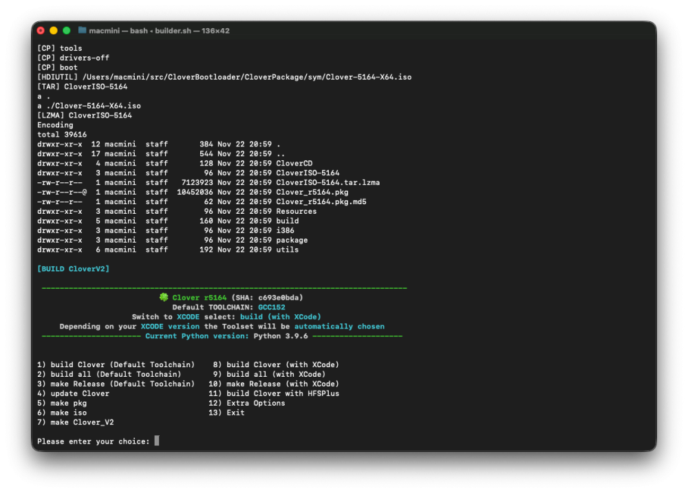688x493 pixels.
Task: Click file size '10452036' in listing
Action: click(195, 192)
